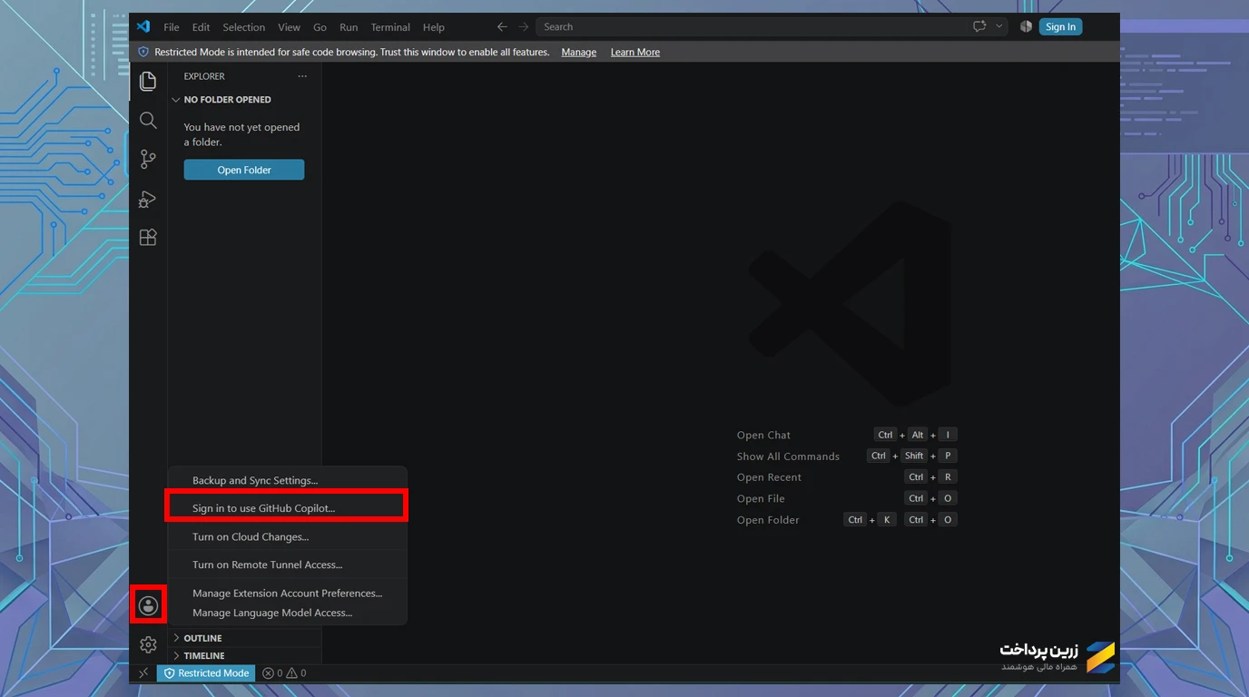Open the Go menu

point(320,27)
